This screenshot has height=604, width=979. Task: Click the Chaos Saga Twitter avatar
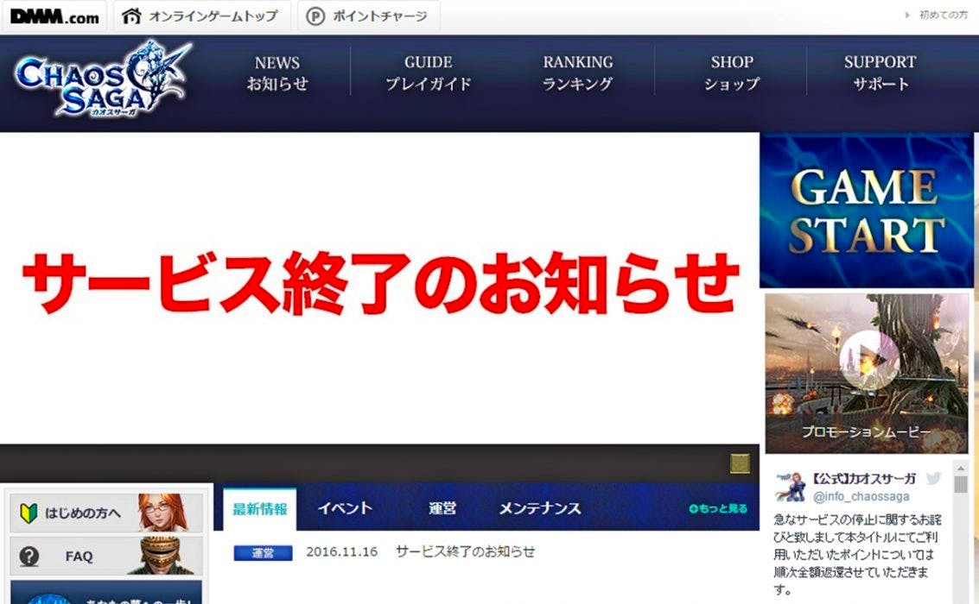point(789,487)
